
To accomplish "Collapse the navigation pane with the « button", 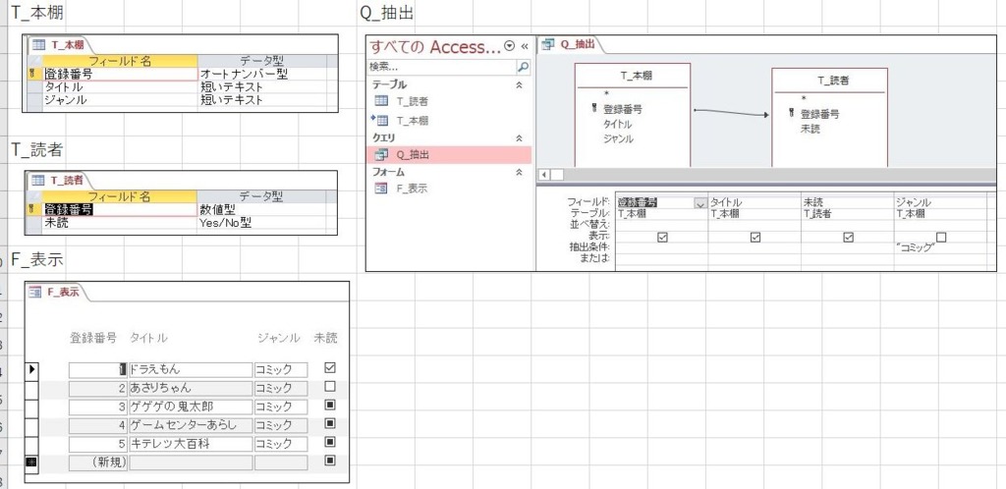I will point(525,46).
